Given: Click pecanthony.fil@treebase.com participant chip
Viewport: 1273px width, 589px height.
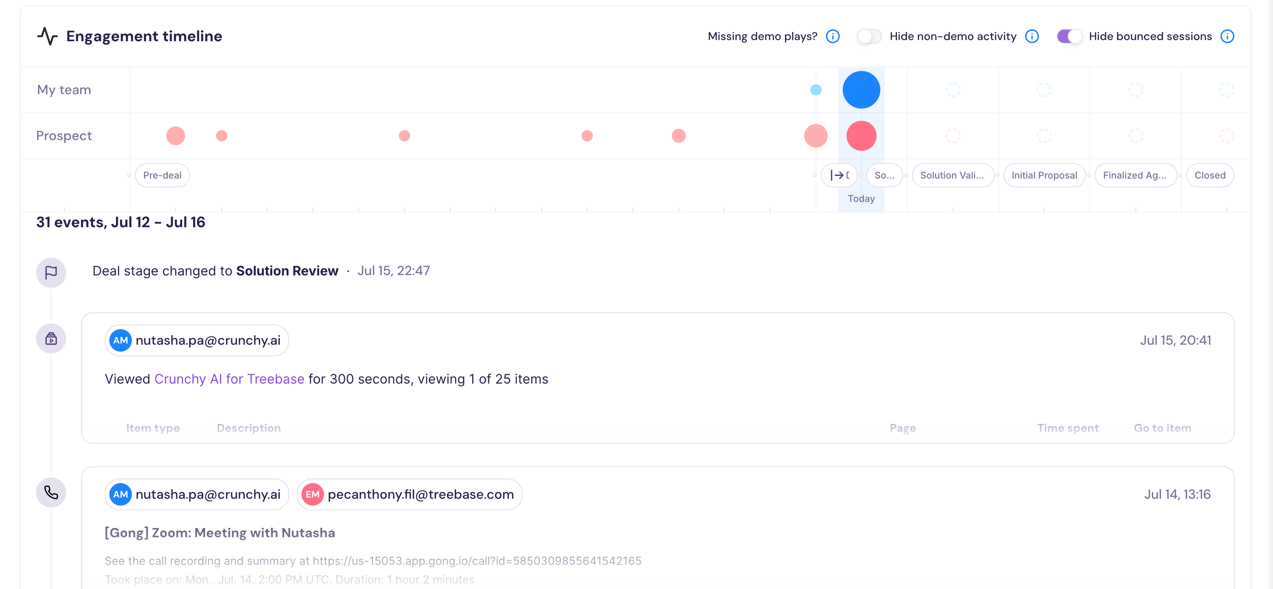Looking at the screenshot, I should coord(410,495).
